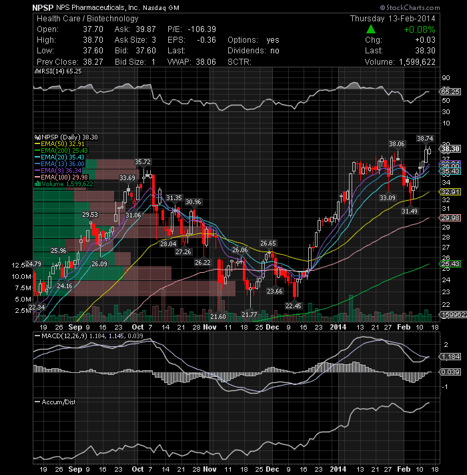Click the 21.60 November low label
Viewport: 467px width, 475px height.
218,317
